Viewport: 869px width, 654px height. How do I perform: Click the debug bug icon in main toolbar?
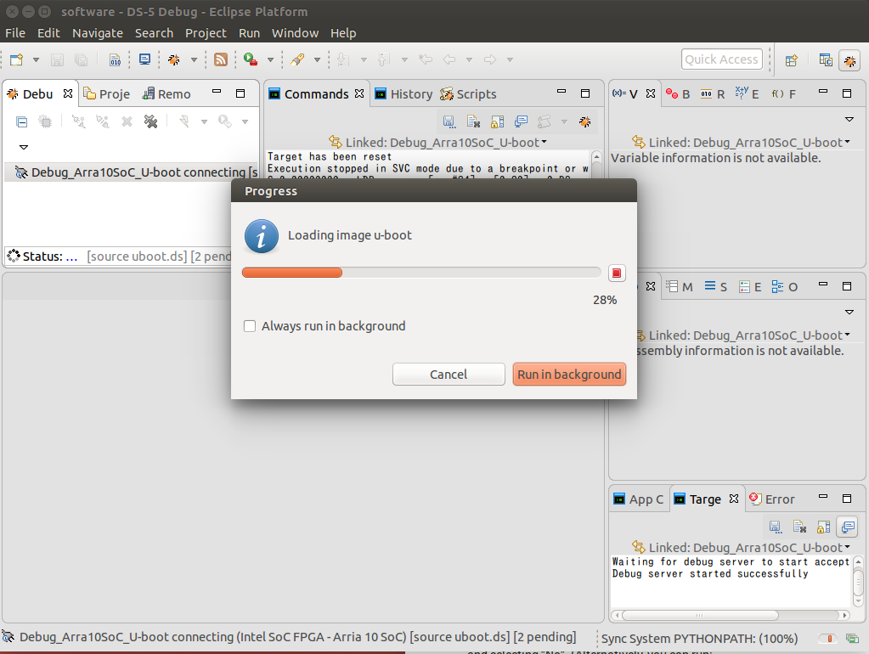pyautogui.click(x=173, y=59)
